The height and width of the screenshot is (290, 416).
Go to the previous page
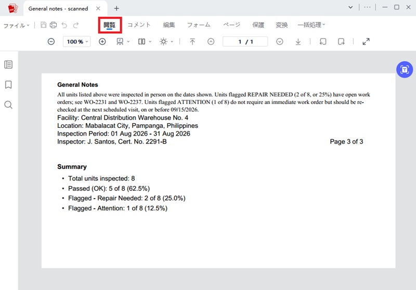pos(211,42)
